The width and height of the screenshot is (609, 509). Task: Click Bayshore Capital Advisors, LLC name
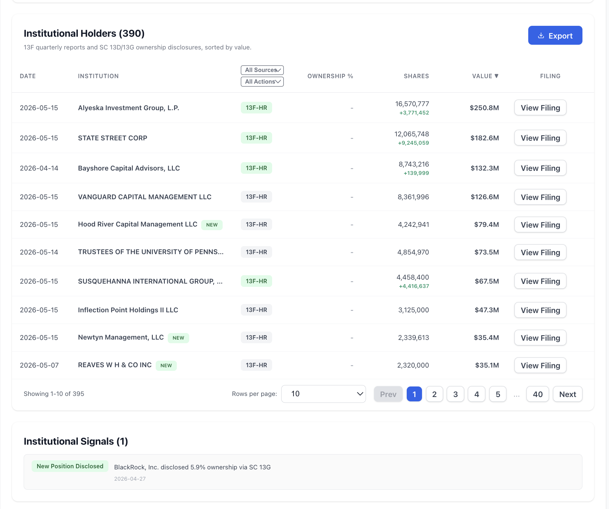pyautogui.click(x=129, y=168)
